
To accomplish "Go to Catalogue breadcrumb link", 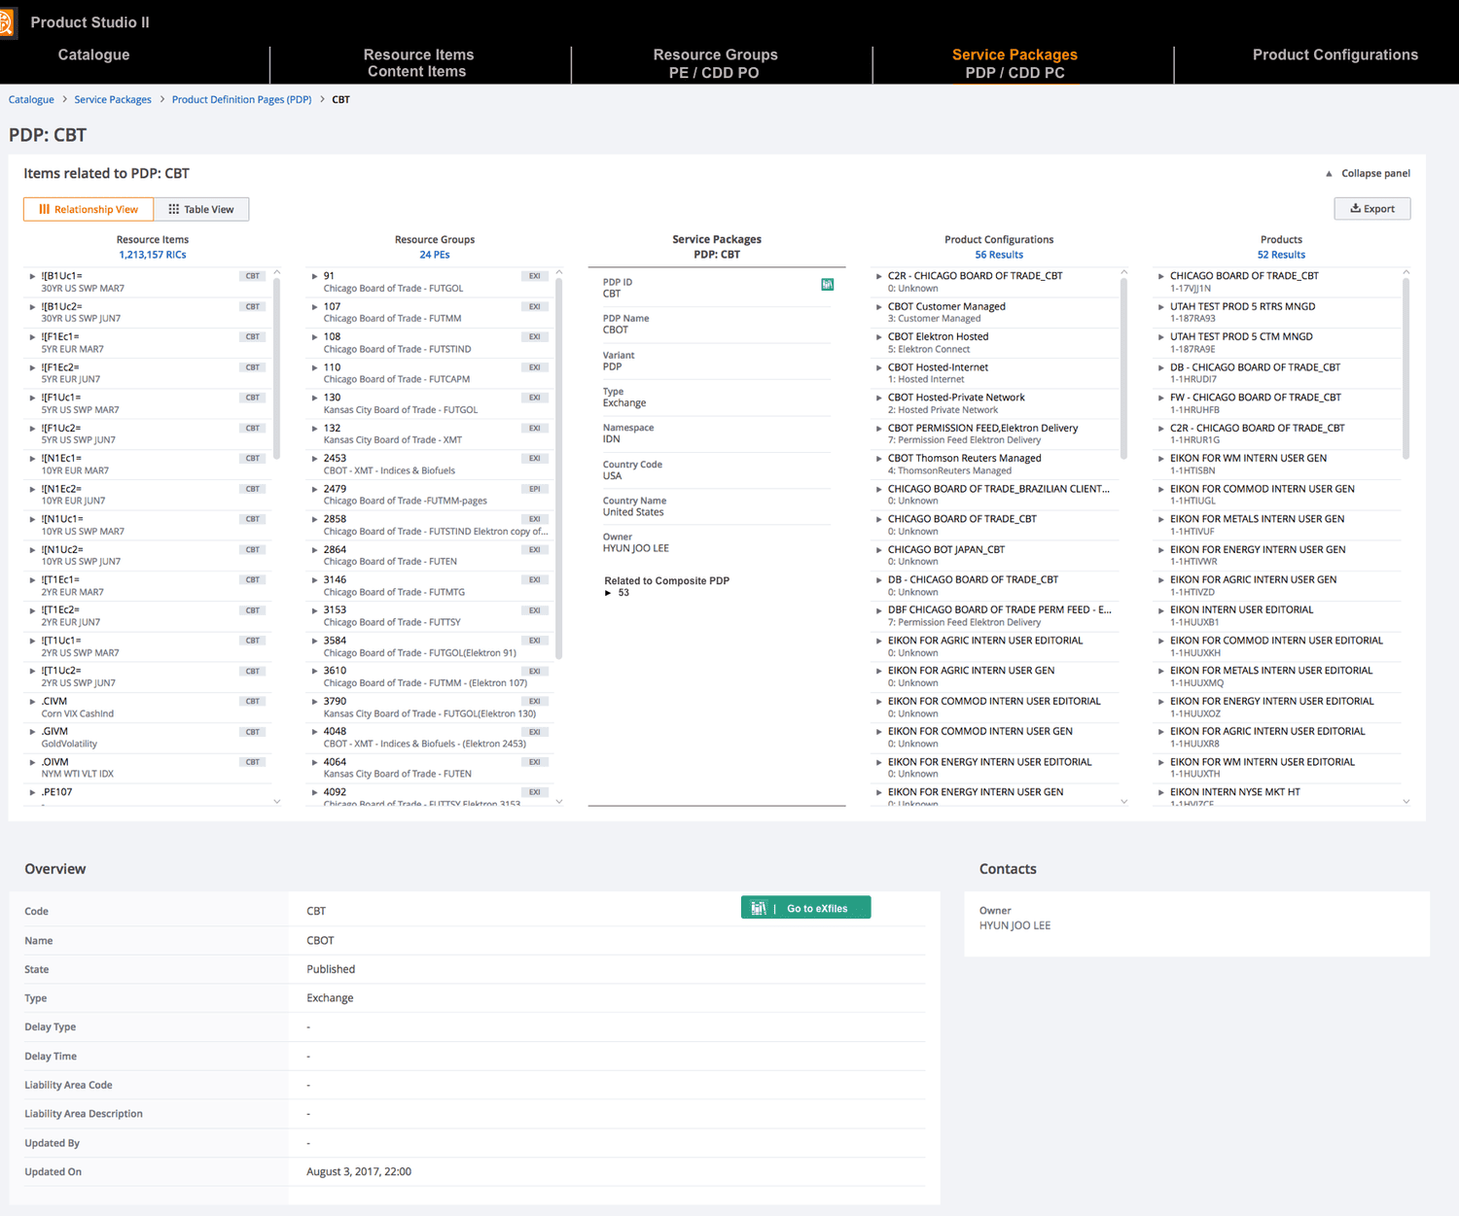I will (x=31, y=99).
